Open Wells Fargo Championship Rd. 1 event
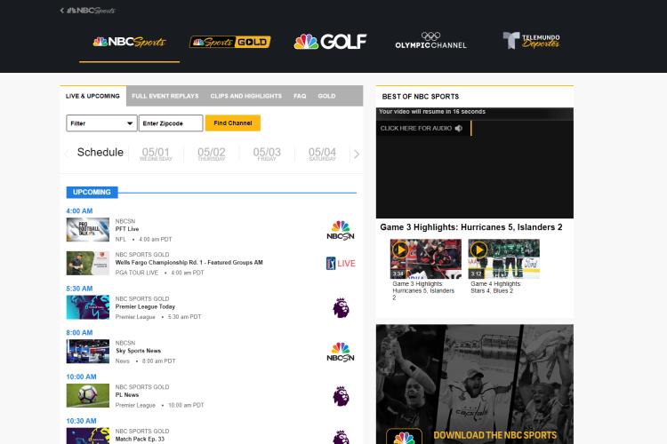This screenshot has height=444, width=667. (189, 263)
